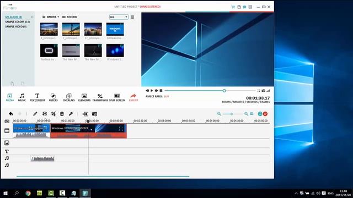
Task: Click the horizontal timeline scrollbar
Action: 103,177
